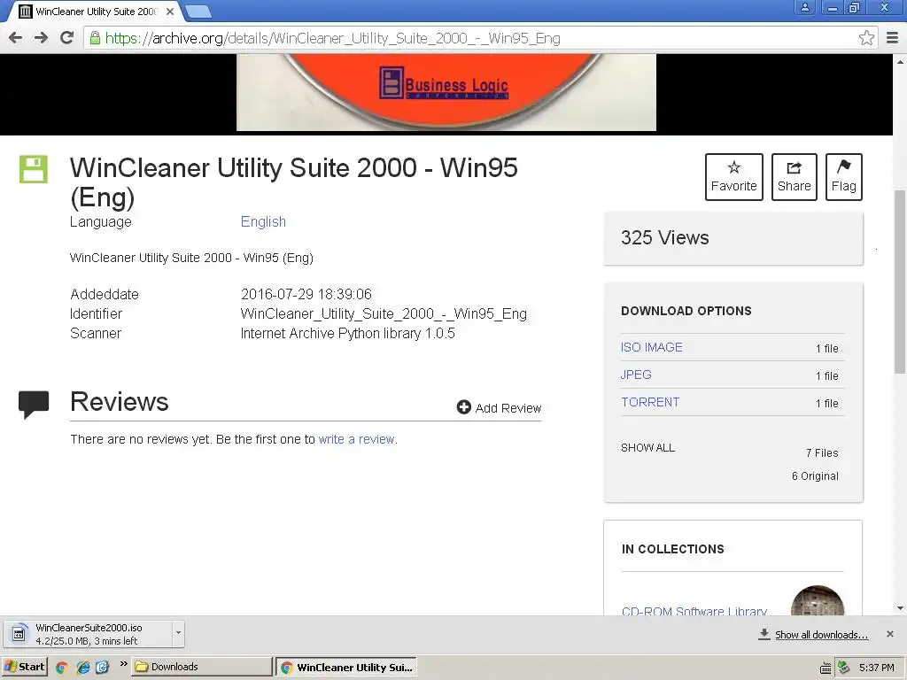Open the Chrome user profile button

pyautogui.click(x=804, y=7)
